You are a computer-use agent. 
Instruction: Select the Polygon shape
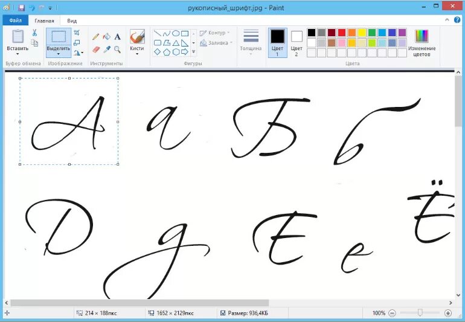(x=167, y=43)
